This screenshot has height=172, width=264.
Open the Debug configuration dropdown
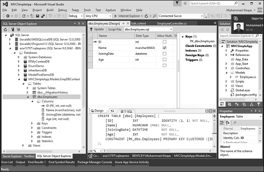tap(75, 16)
